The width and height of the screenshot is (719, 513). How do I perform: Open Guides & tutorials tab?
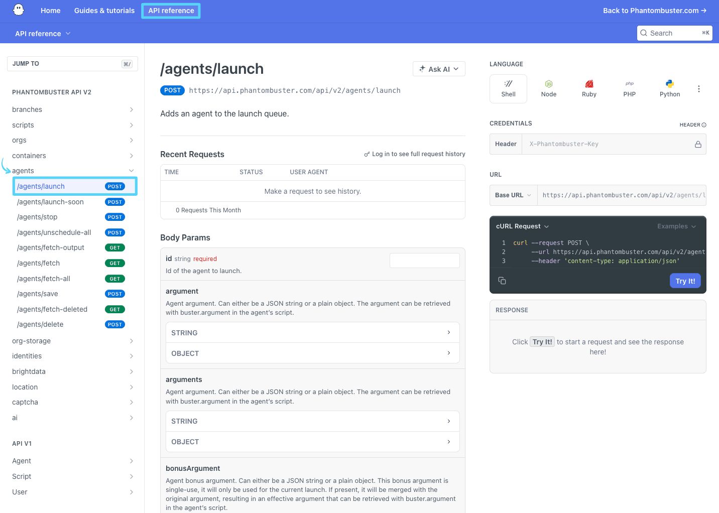click(104, 11)
